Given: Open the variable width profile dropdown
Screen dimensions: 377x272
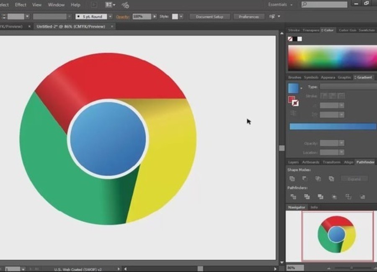Looking at the screenshot, I should [x=69, y=16].
